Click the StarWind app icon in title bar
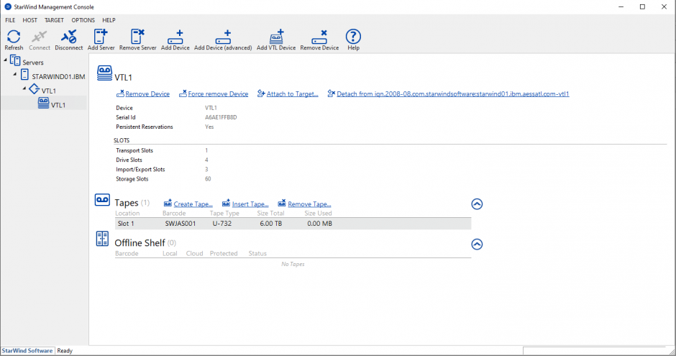 click(x=7, y=7)
